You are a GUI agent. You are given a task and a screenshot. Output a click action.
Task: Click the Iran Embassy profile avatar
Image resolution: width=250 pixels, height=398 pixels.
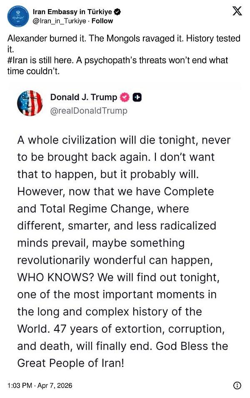[17, 16]
